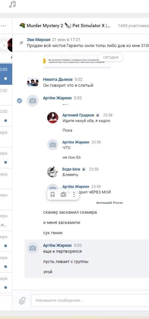
Task: Open the music note icon
Action: [x=12, y=4]
